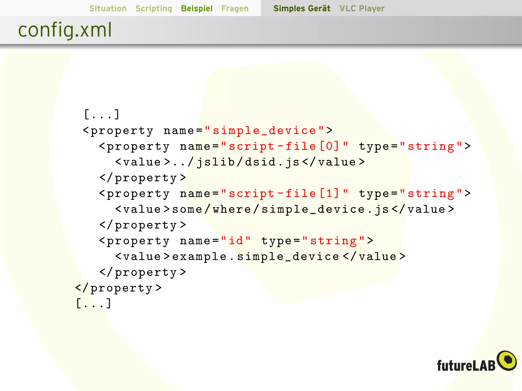
Task: Click the some/where/simple_device.js value line
Action: pos(285,210)
